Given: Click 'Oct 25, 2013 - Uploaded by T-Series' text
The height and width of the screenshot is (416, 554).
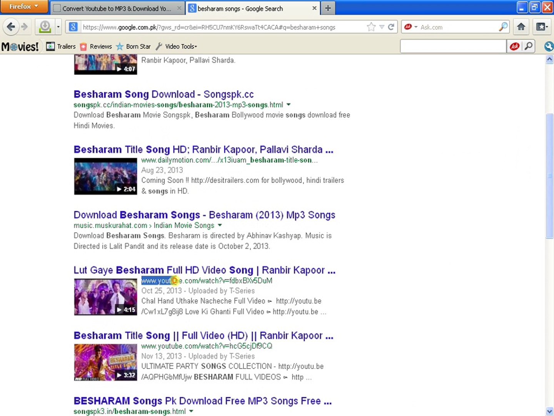Looking at the screenshot, I should click(198, 291).
